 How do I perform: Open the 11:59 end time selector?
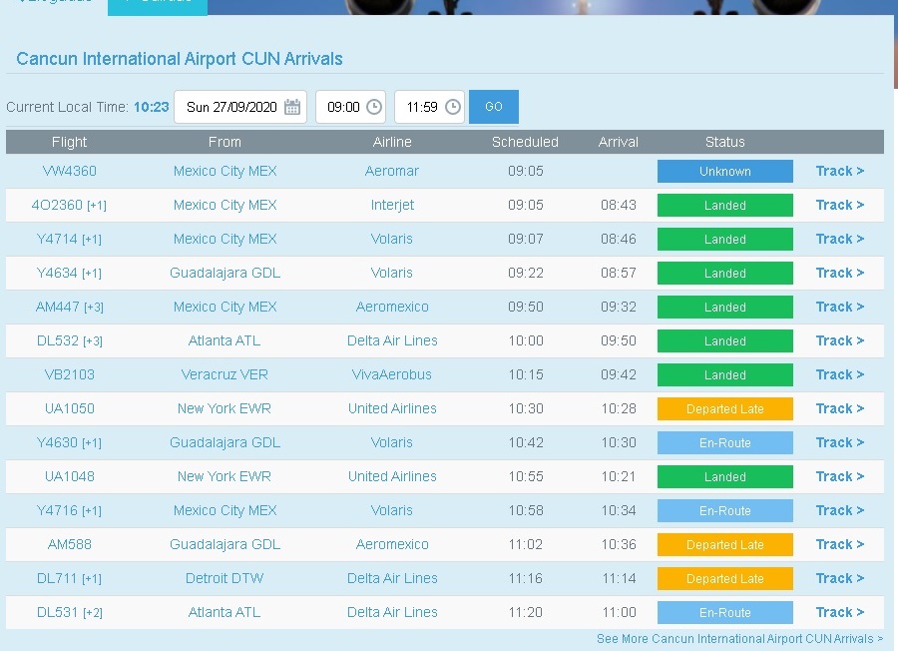[x=422, y=107]
